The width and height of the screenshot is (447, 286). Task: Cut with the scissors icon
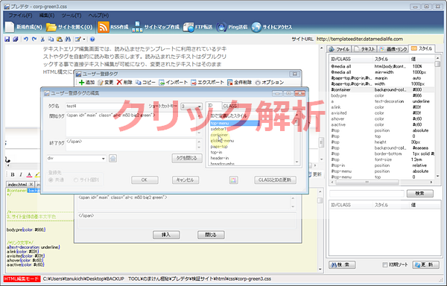[42, 39]
